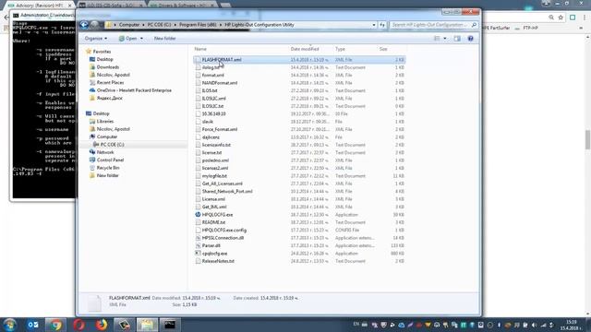
Task: Open the Firefox taskbar icon
Action: pyautogui.click(x=101, y=325)
